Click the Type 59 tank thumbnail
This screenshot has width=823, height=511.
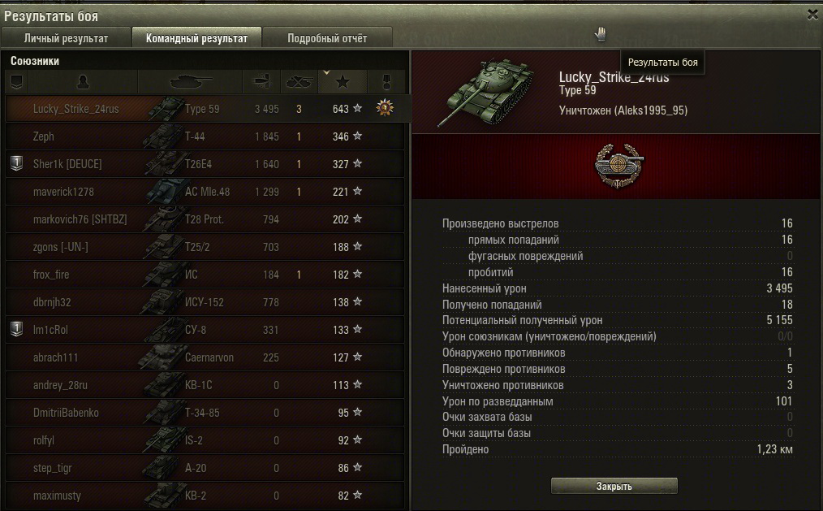click(x=485, y=92)
